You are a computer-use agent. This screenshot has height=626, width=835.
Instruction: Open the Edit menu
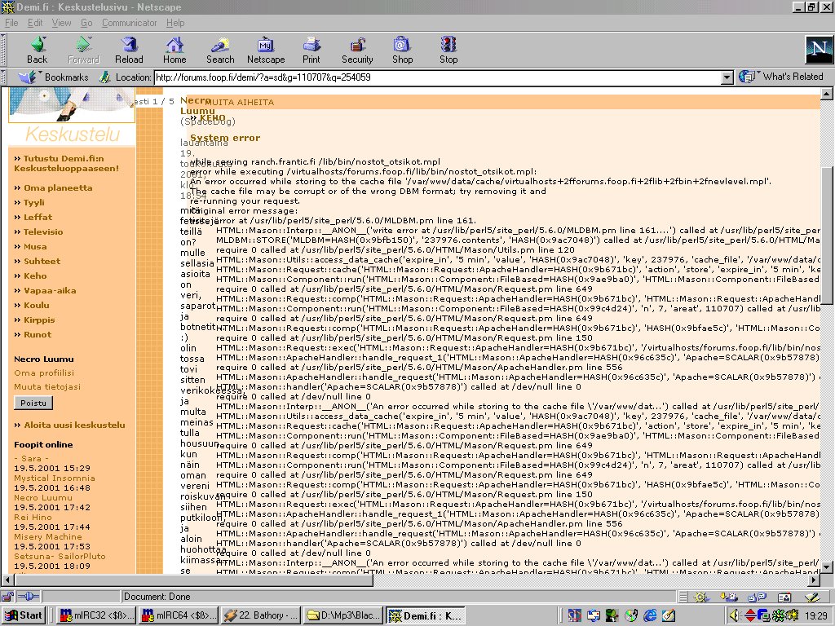(x=35, y=23)
